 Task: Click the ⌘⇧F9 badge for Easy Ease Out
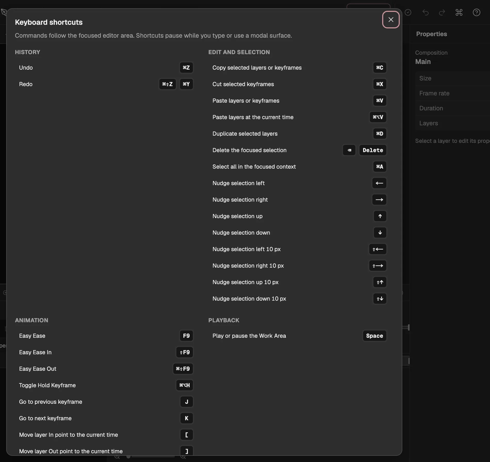(183, 369)
